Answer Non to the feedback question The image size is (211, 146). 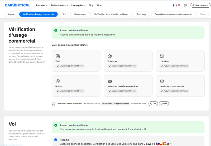(164, 104)
